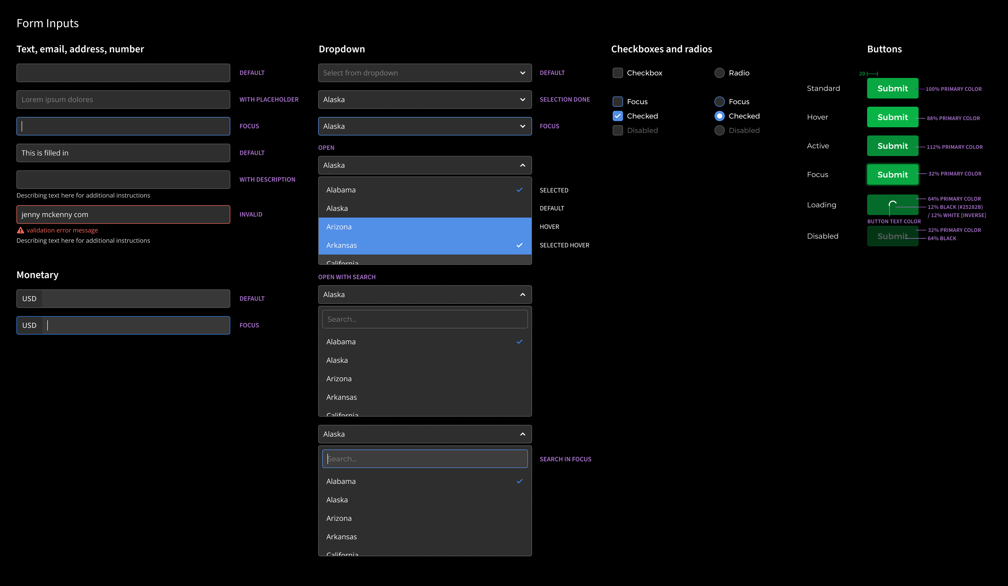1008x586 pixels.
Task: Click checkmark beside Alabama in open dropdown
Action: 519,190
